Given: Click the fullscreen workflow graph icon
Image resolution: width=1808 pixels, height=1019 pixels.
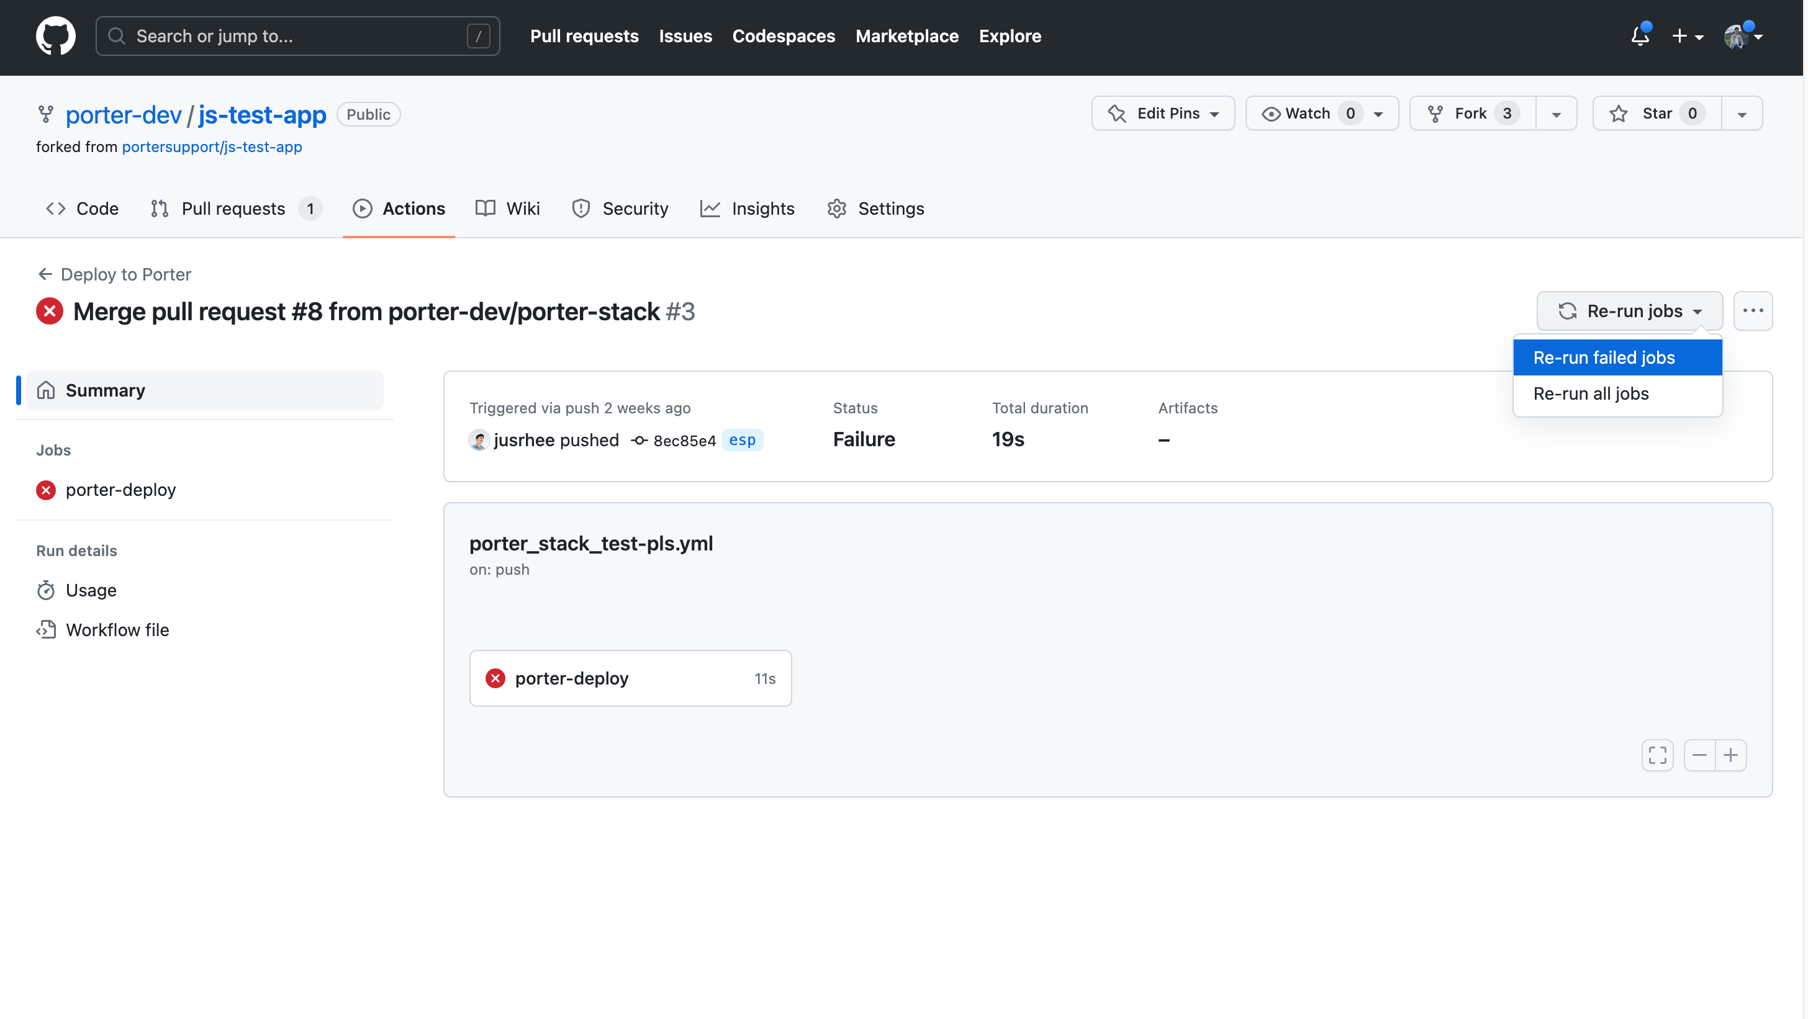Looking at the screenshot, I should [x=1657, y=755].
